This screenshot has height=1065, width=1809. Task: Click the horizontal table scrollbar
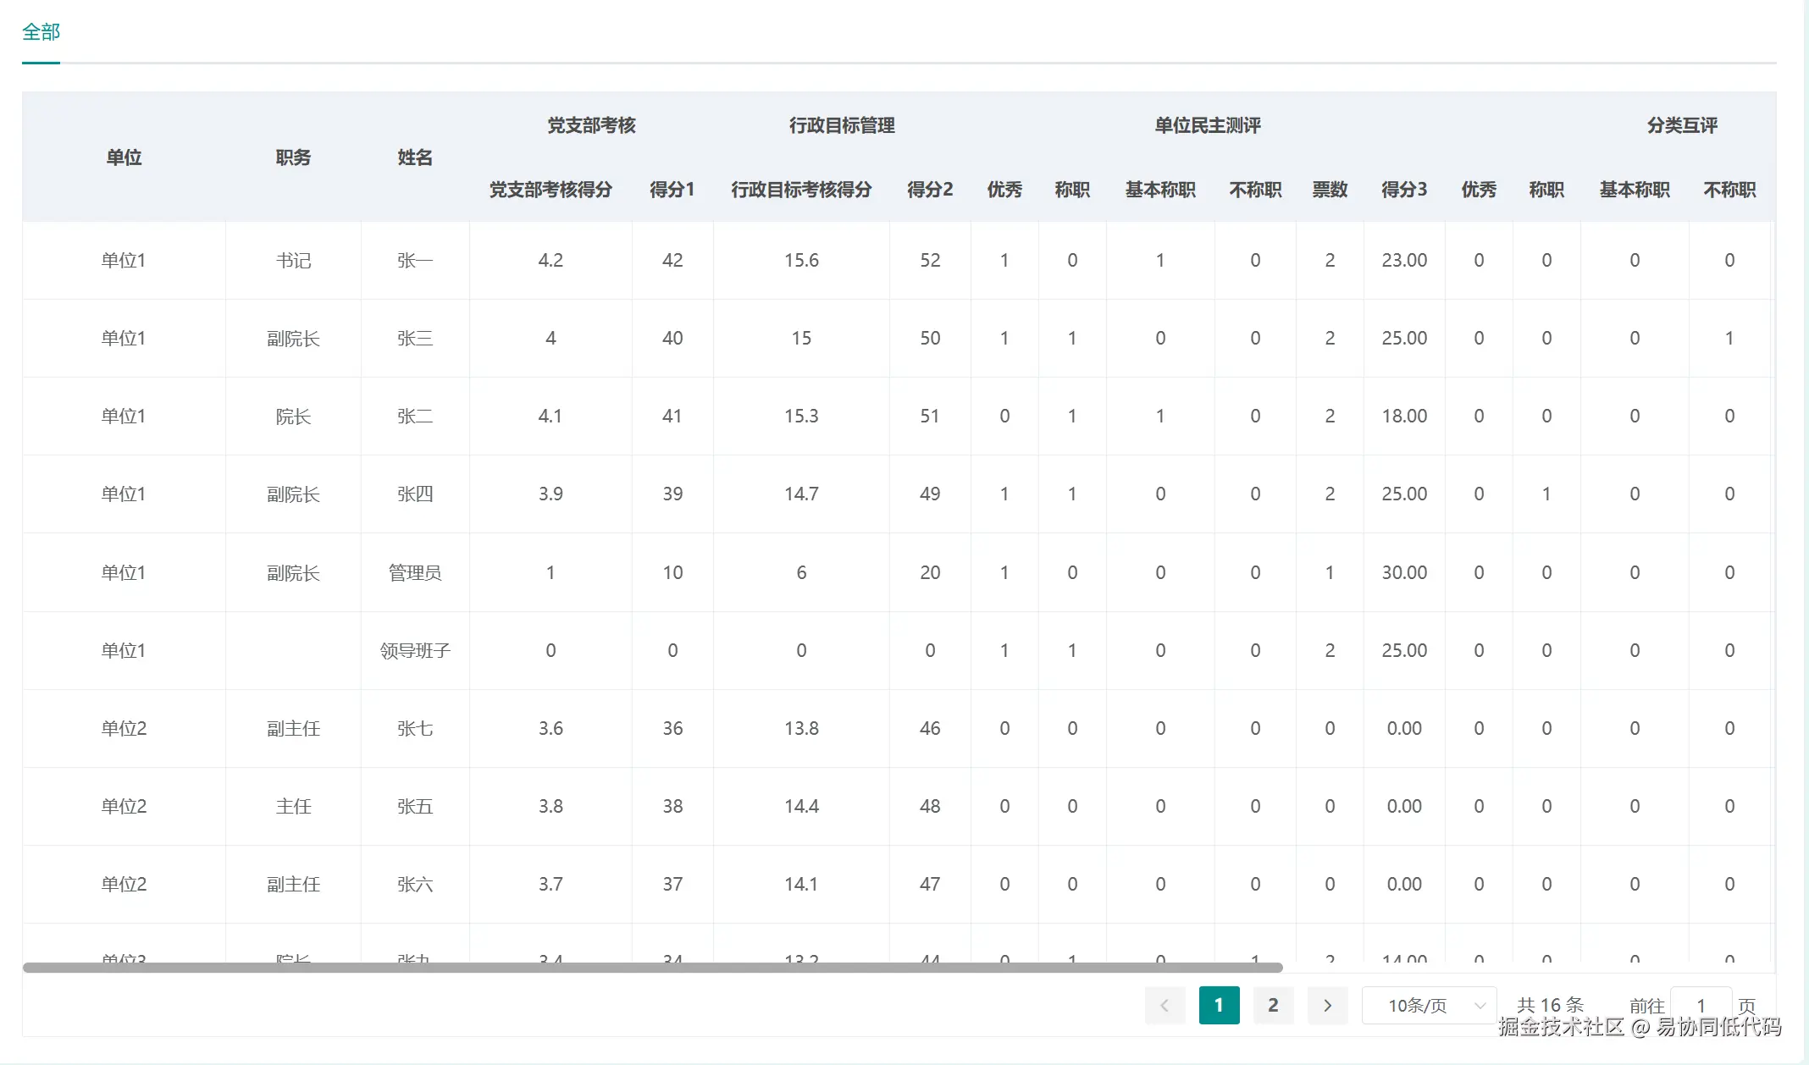point(652,967)
